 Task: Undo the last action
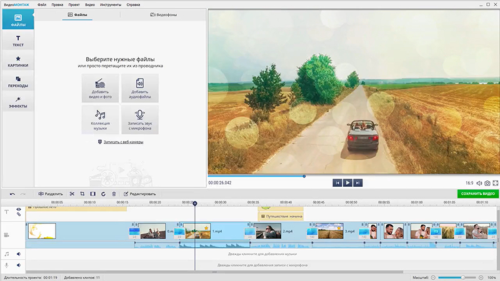point(12,194)
